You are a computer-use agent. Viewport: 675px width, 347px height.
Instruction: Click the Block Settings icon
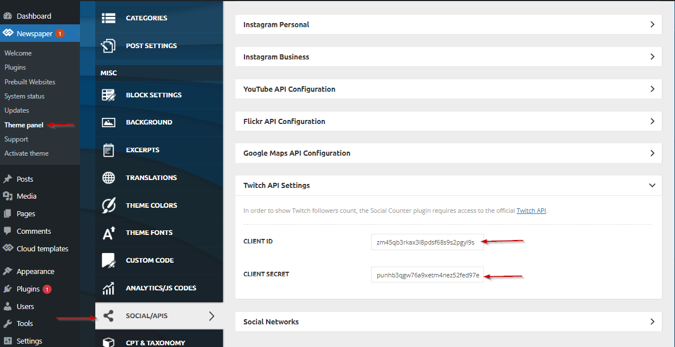[108, 95]
